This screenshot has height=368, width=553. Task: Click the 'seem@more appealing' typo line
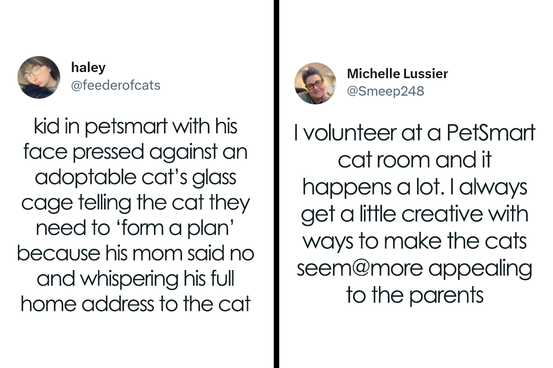click(x=414, y=270)
